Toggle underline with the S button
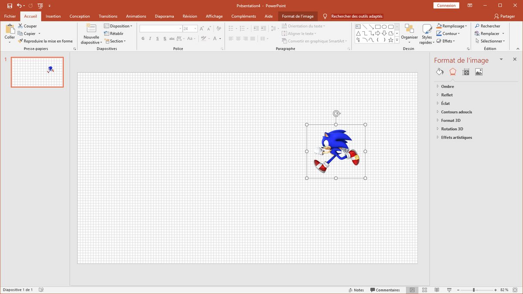The image size is (523, 294). click(x=158, y=39)
